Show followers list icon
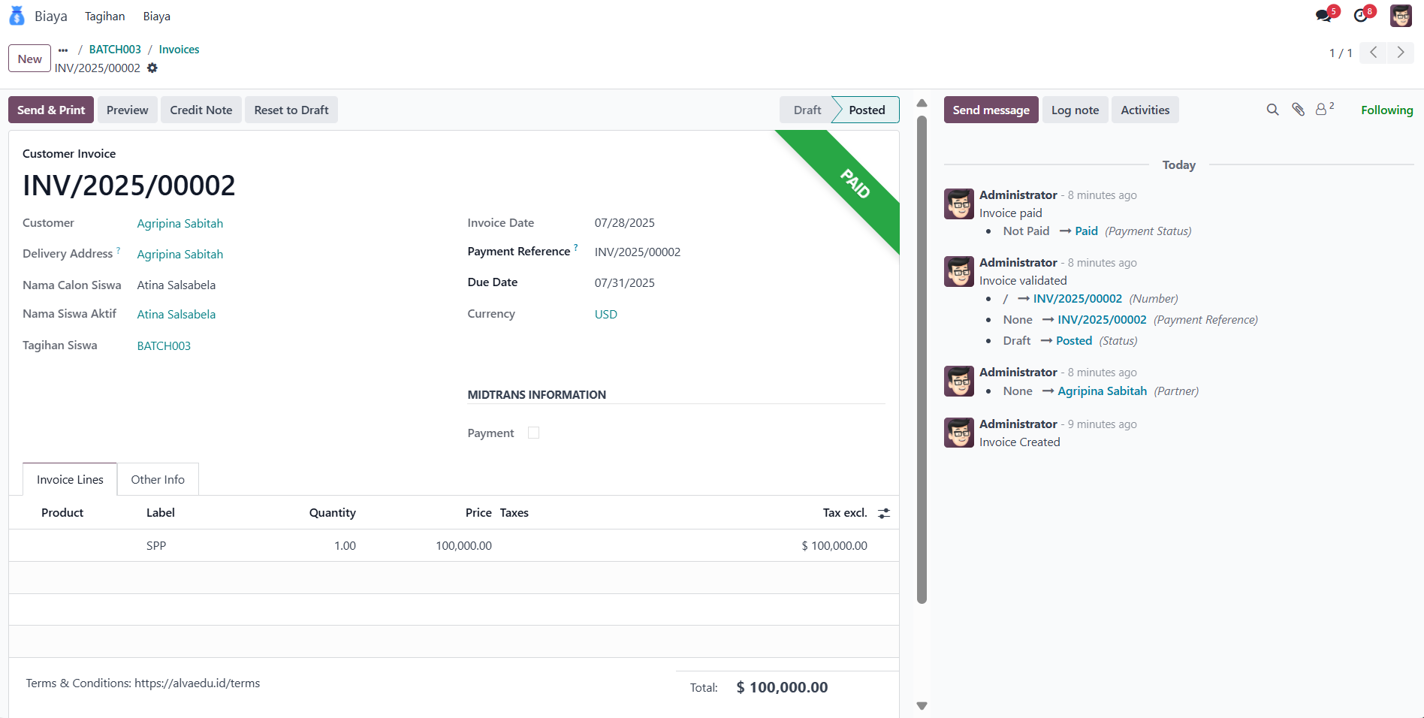 click(x=1323, y=110)
